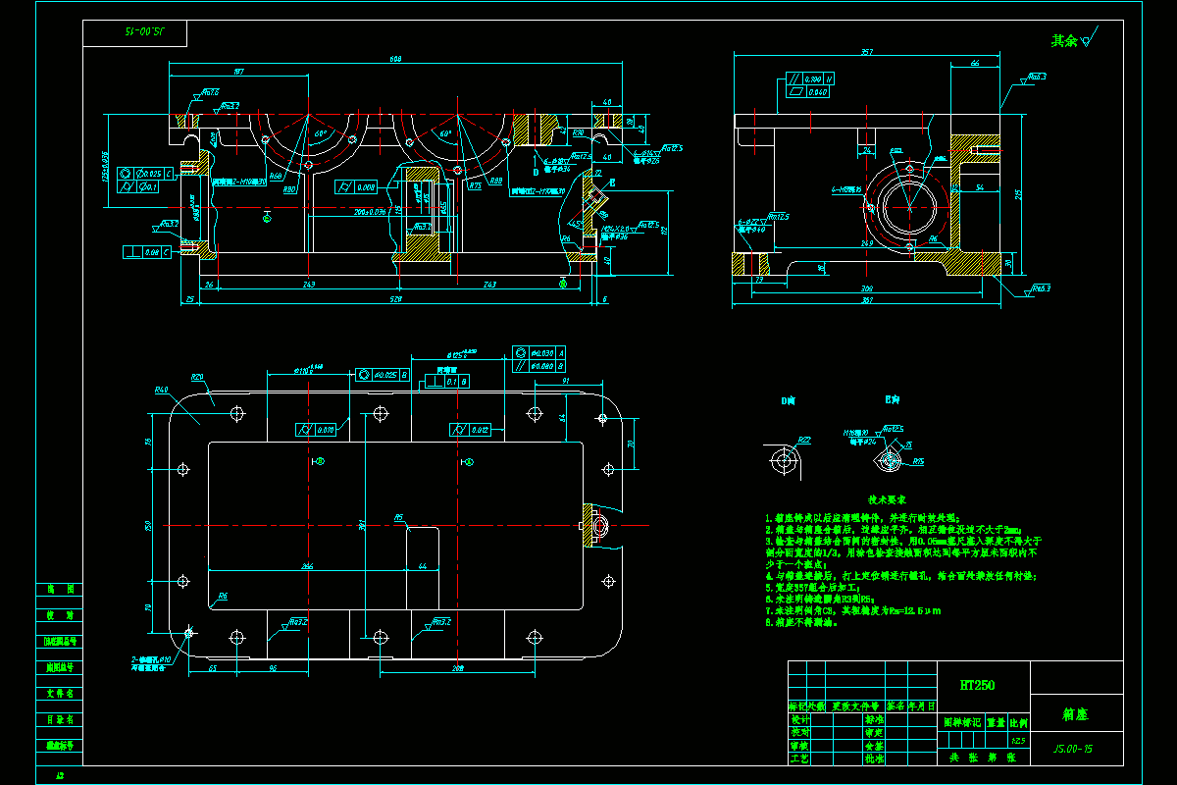Image resolution: width=1177 pixels, height=785 pixels.
Task: Click the R88 radius callout
Action: pyautogui.click(x=495, y=181)
